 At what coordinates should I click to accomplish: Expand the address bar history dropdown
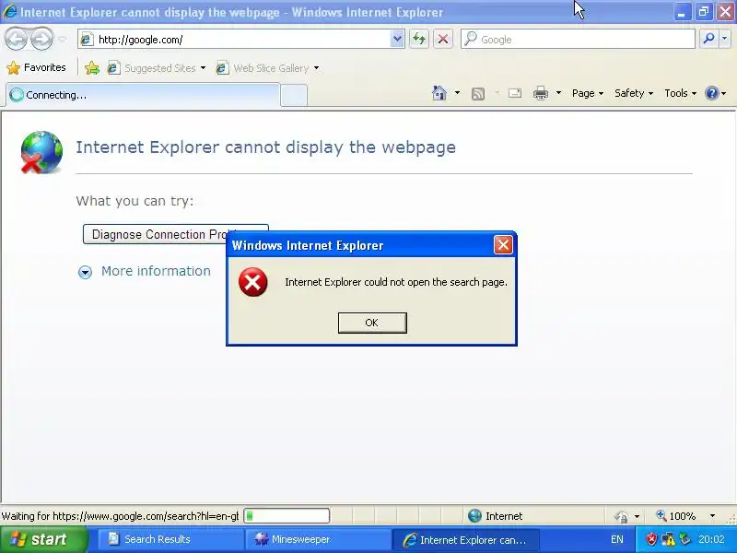397,40
